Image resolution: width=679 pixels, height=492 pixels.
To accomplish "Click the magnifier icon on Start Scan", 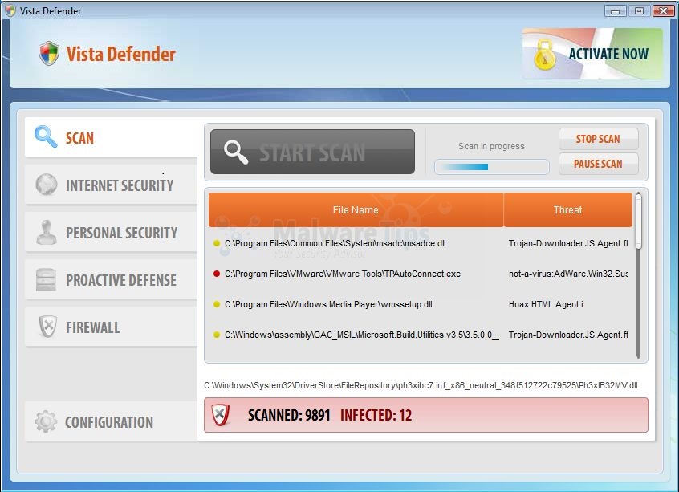I will point(236,152).
